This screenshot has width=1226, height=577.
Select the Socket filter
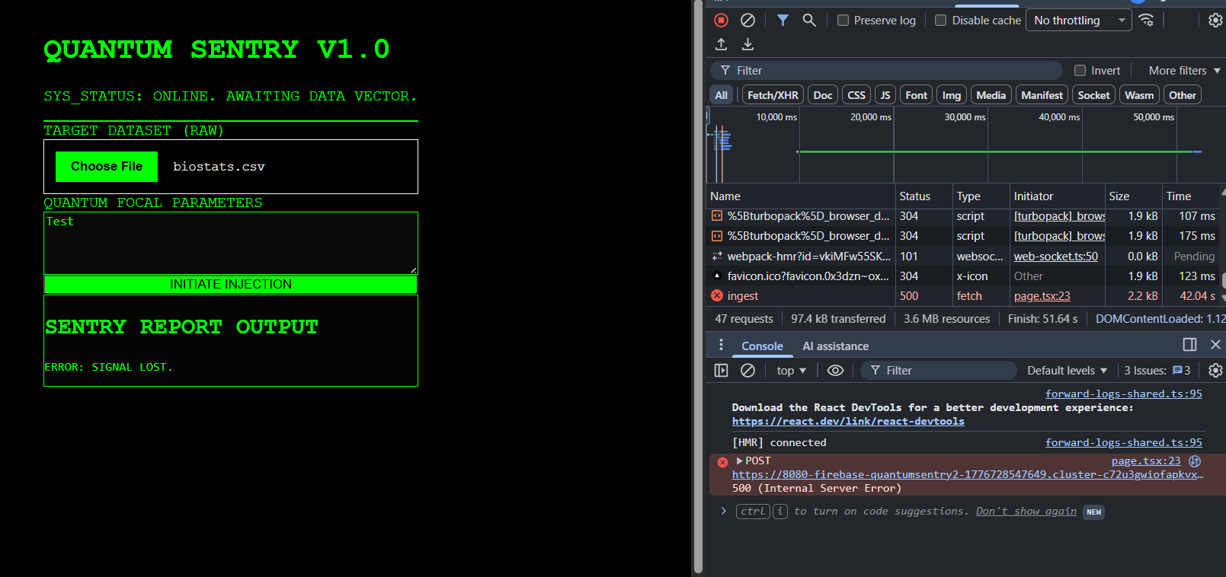(x=1093, y=95)
